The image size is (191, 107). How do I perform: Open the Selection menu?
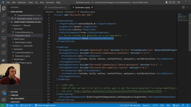(x=22, y=2)
